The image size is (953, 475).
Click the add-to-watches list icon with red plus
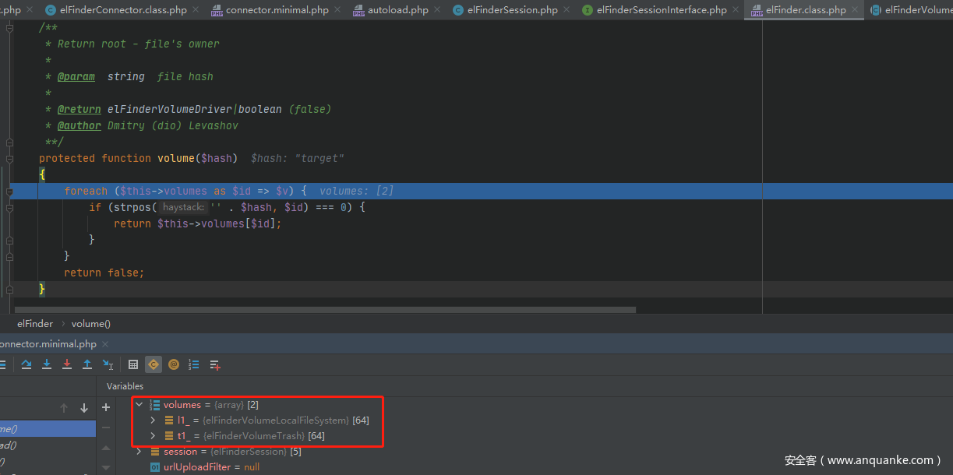point(215,364)
